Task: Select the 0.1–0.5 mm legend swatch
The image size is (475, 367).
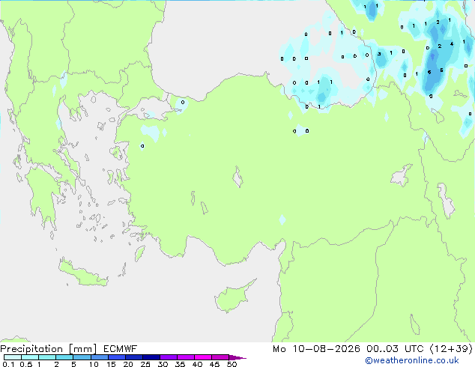Action: [x=13, y=357]
